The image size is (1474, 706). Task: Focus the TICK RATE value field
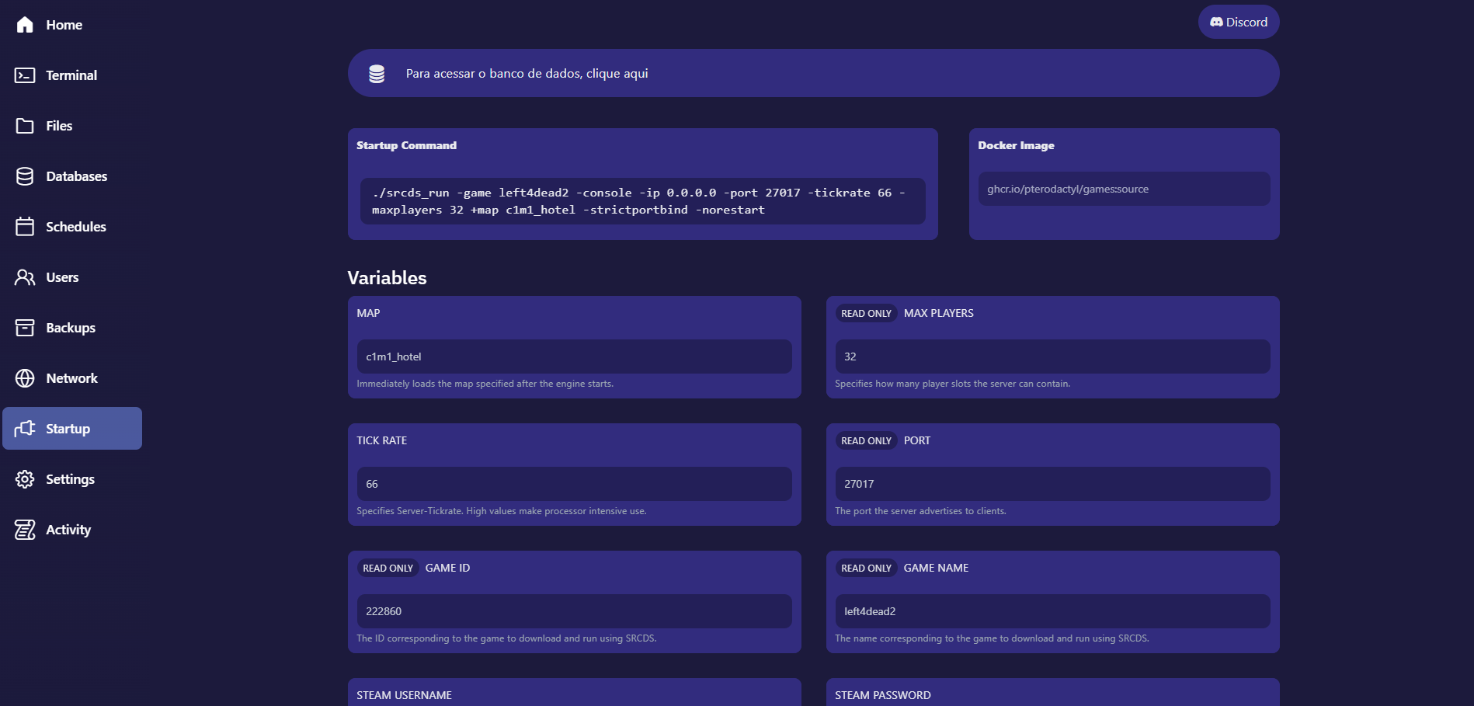click(574, 484)
